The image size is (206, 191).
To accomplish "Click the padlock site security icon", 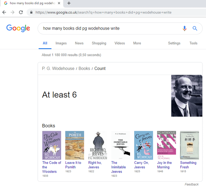I will pyautogui.click(x=31, y=12).
